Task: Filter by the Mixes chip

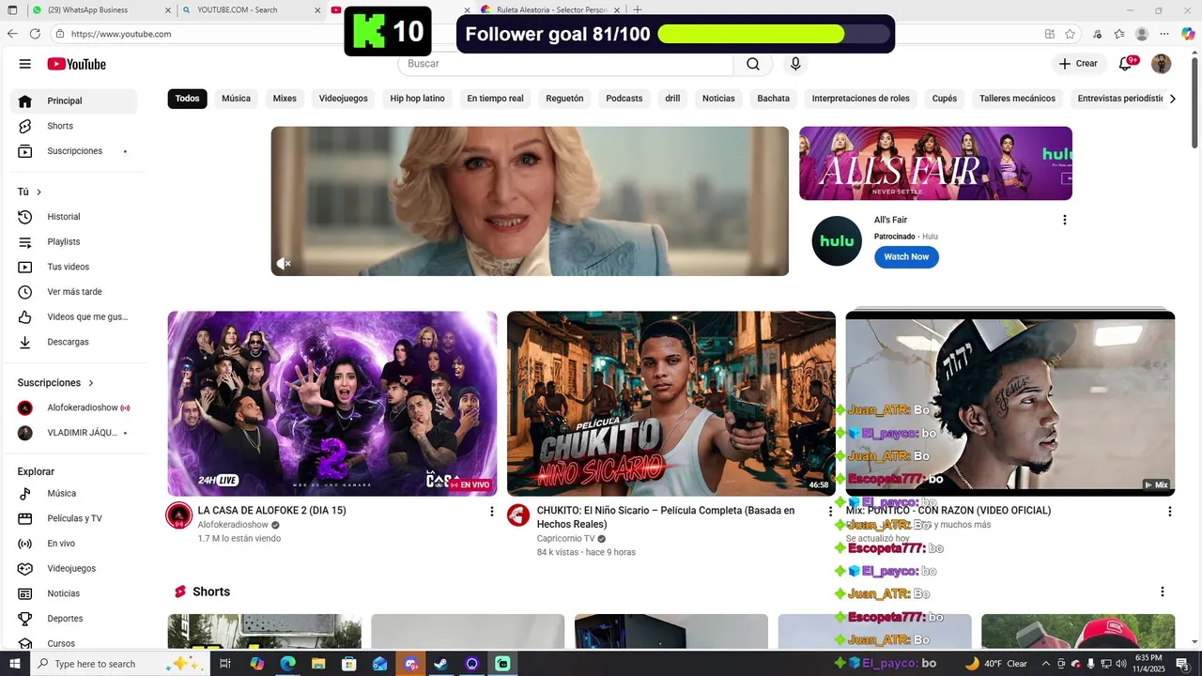Action: point(285,99)
